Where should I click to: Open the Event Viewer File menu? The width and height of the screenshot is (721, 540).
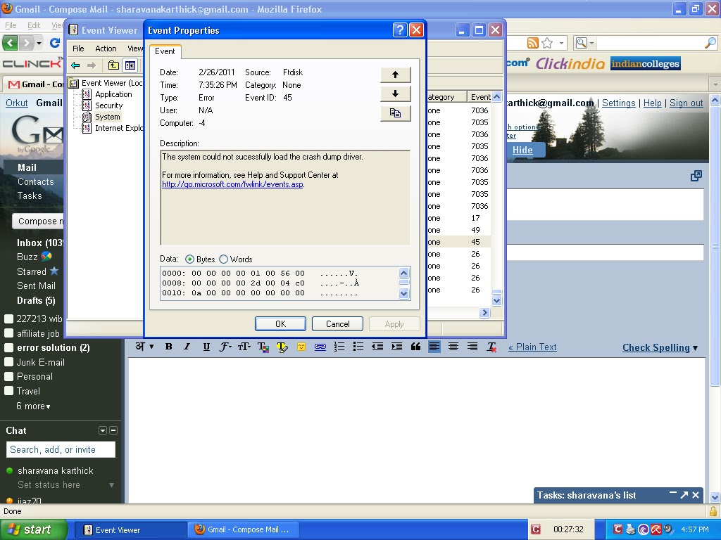(78, 49)
